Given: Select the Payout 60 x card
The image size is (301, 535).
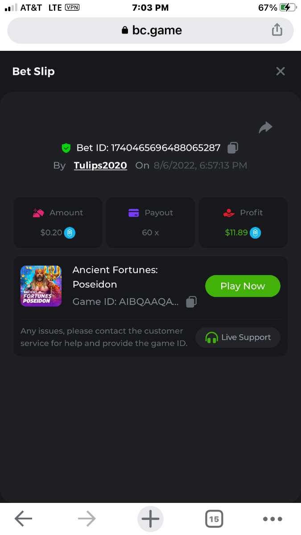Looking at the screenshot, I should tap(150, 222).
